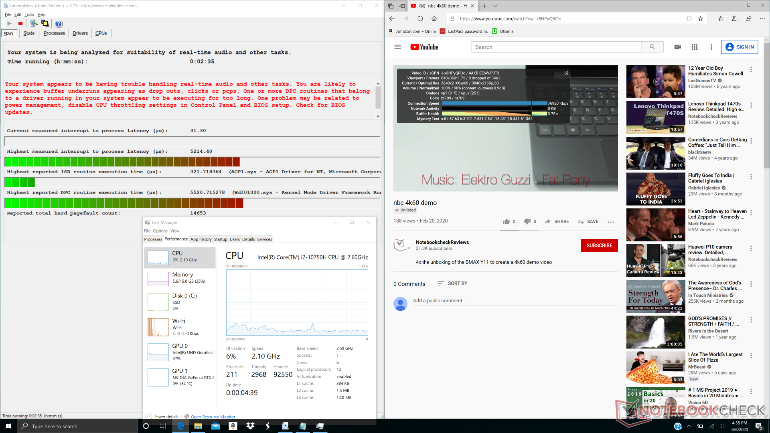Open Dropbox from the taskbar
The width and height of the screenshot is (770, 433).
coord(250,426)
